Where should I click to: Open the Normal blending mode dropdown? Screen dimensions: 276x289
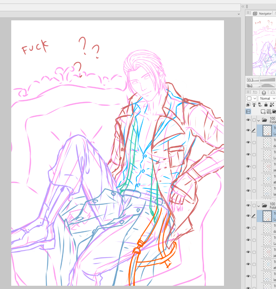coord(267,98)
